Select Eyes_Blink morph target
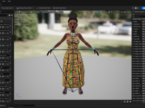 136,88
